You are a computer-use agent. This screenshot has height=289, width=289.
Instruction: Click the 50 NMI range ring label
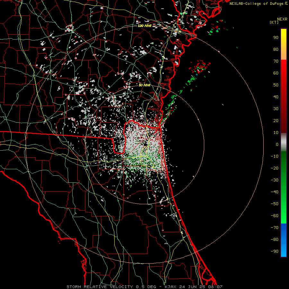tap(144, 85)
